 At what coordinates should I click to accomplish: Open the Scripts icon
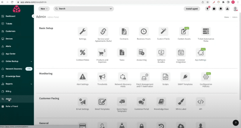[165, 77]
